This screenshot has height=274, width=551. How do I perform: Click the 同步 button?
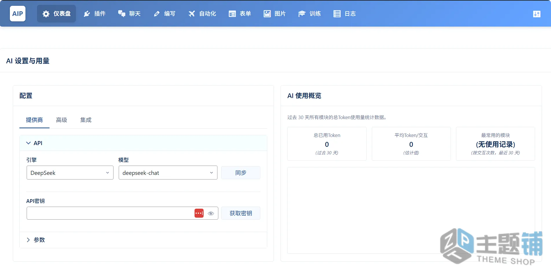click(x=241, y=173)
